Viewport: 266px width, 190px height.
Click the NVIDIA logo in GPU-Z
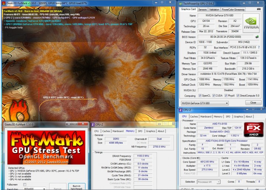[x=251, y=23]
